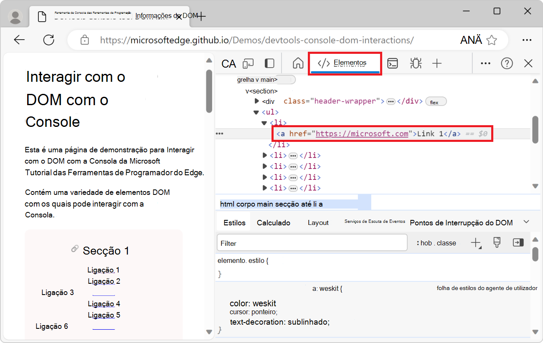Click Ligação 4 on the demo page
Screen dimensions: 543x343
[103, 303]
